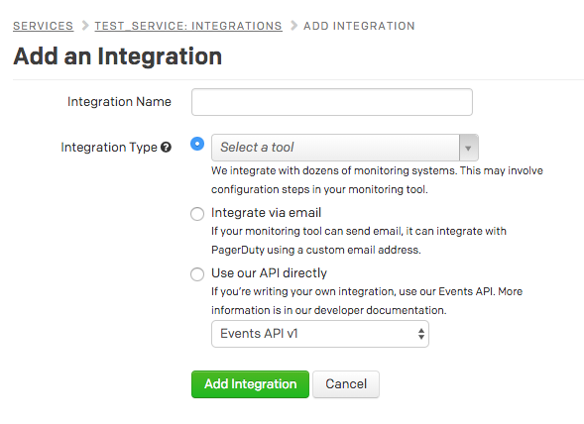Viewport: 584px width, 424px height.
Task: Select the monitoring tool radio option
Action: [x=197, y=144]
